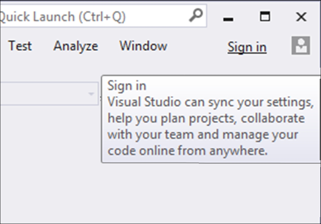
Task: Minimize the Visual Studio window
Action: tap(228, 17)
